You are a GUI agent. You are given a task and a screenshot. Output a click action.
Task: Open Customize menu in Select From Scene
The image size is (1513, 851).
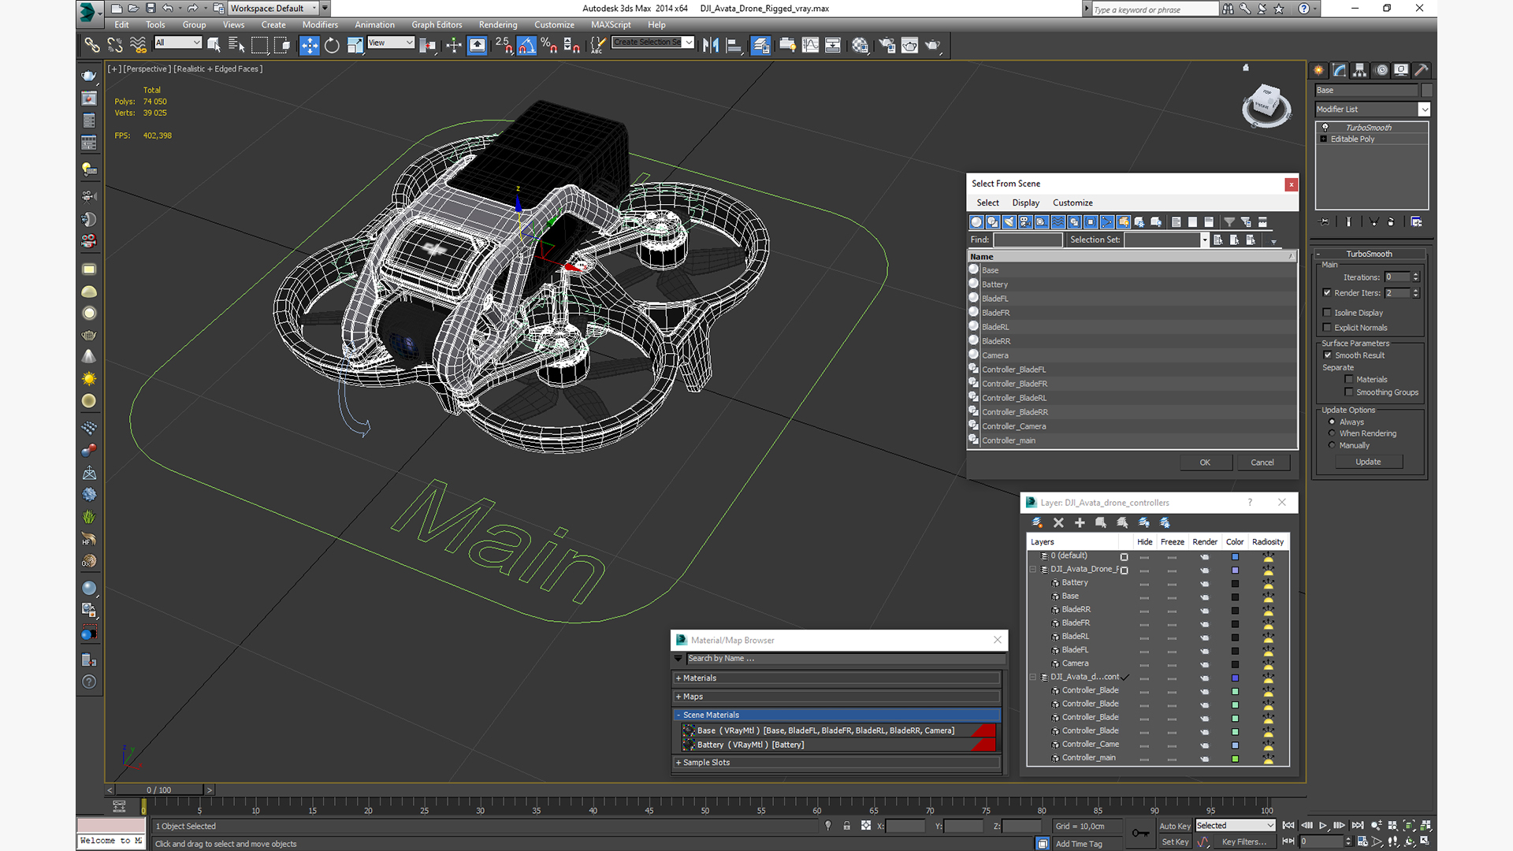[1072, 203]
